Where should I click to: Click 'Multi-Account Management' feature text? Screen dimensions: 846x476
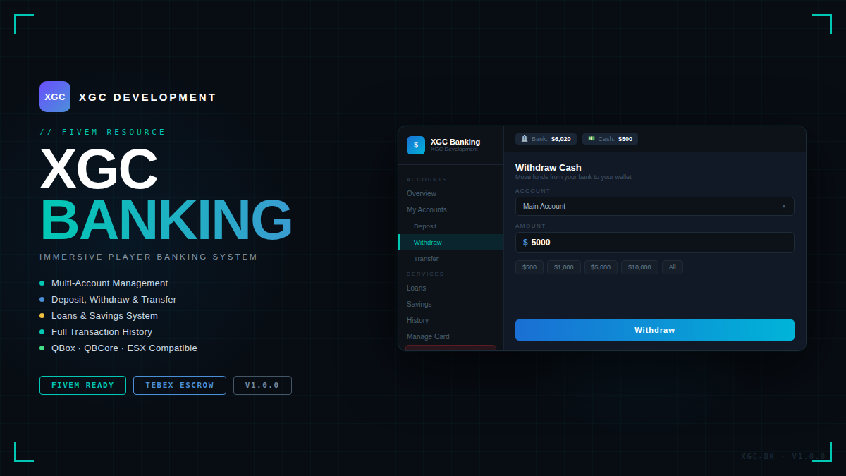109,283
